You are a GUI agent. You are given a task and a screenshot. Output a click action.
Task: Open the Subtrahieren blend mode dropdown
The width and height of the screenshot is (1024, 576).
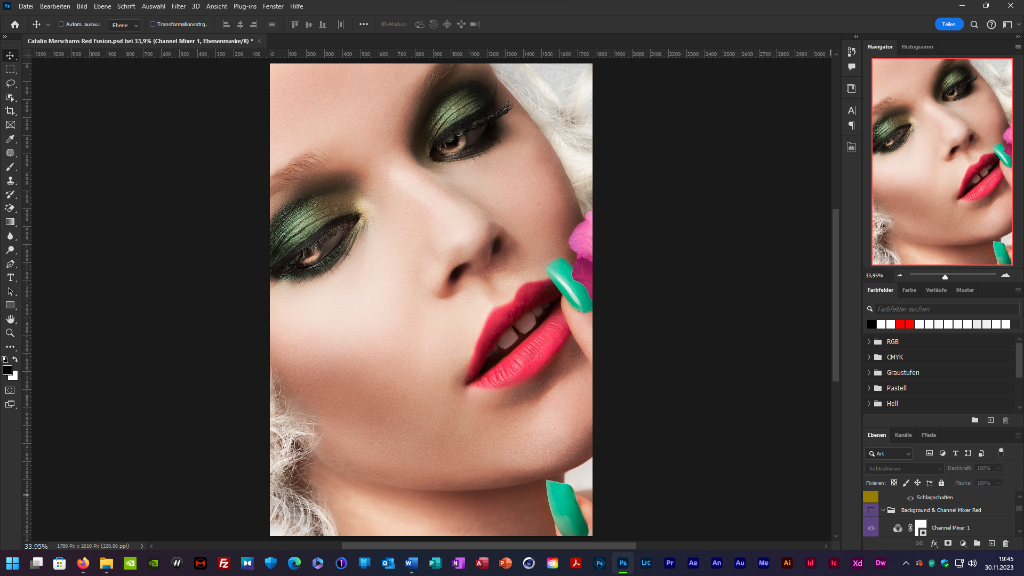click(904, 468)
